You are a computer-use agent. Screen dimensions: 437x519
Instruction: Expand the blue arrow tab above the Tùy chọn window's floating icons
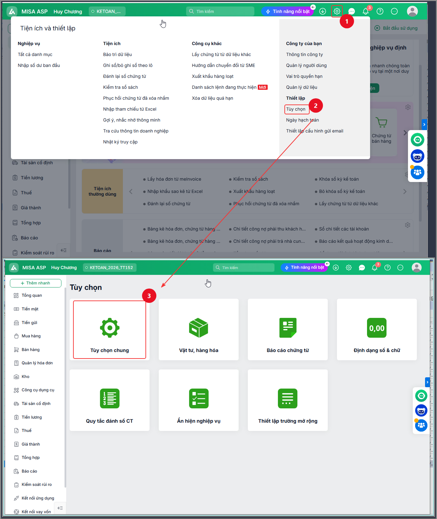[427, 382]
